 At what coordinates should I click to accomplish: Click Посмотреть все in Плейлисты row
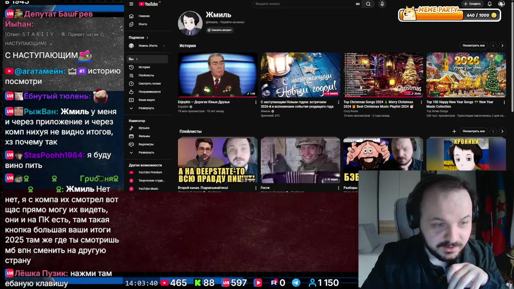(x=473, y=131)
